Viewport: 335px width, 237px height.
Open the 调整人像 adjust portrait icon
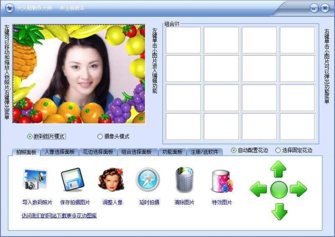coord(111,180)
